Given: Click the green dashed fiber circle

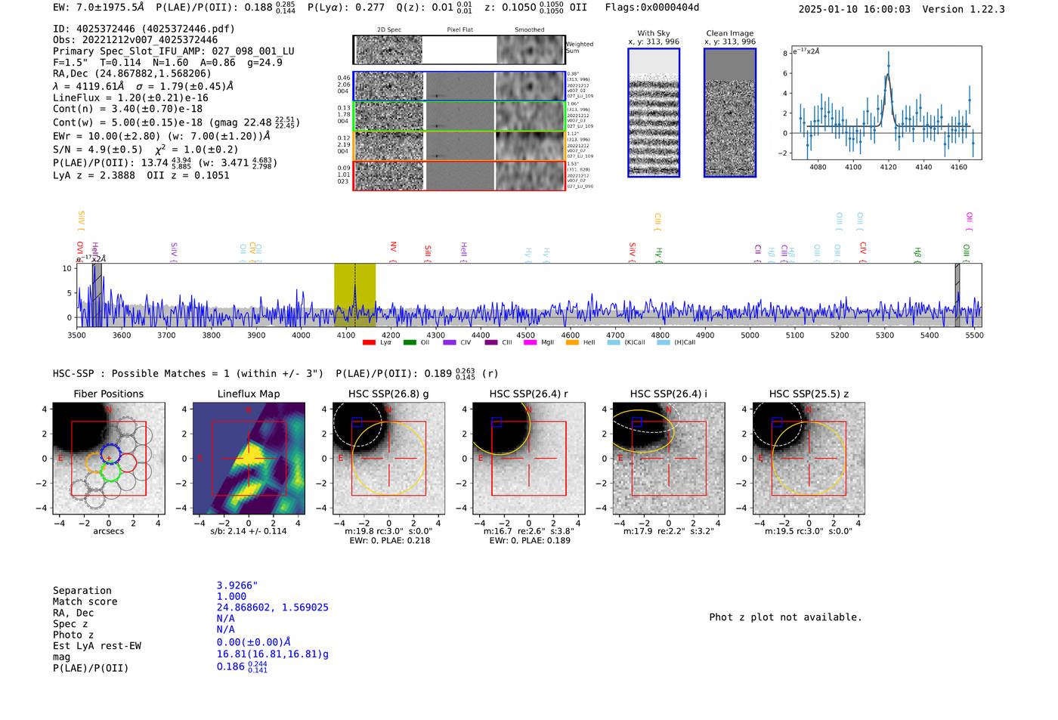Looking at the screenshot, I should 110,473.
